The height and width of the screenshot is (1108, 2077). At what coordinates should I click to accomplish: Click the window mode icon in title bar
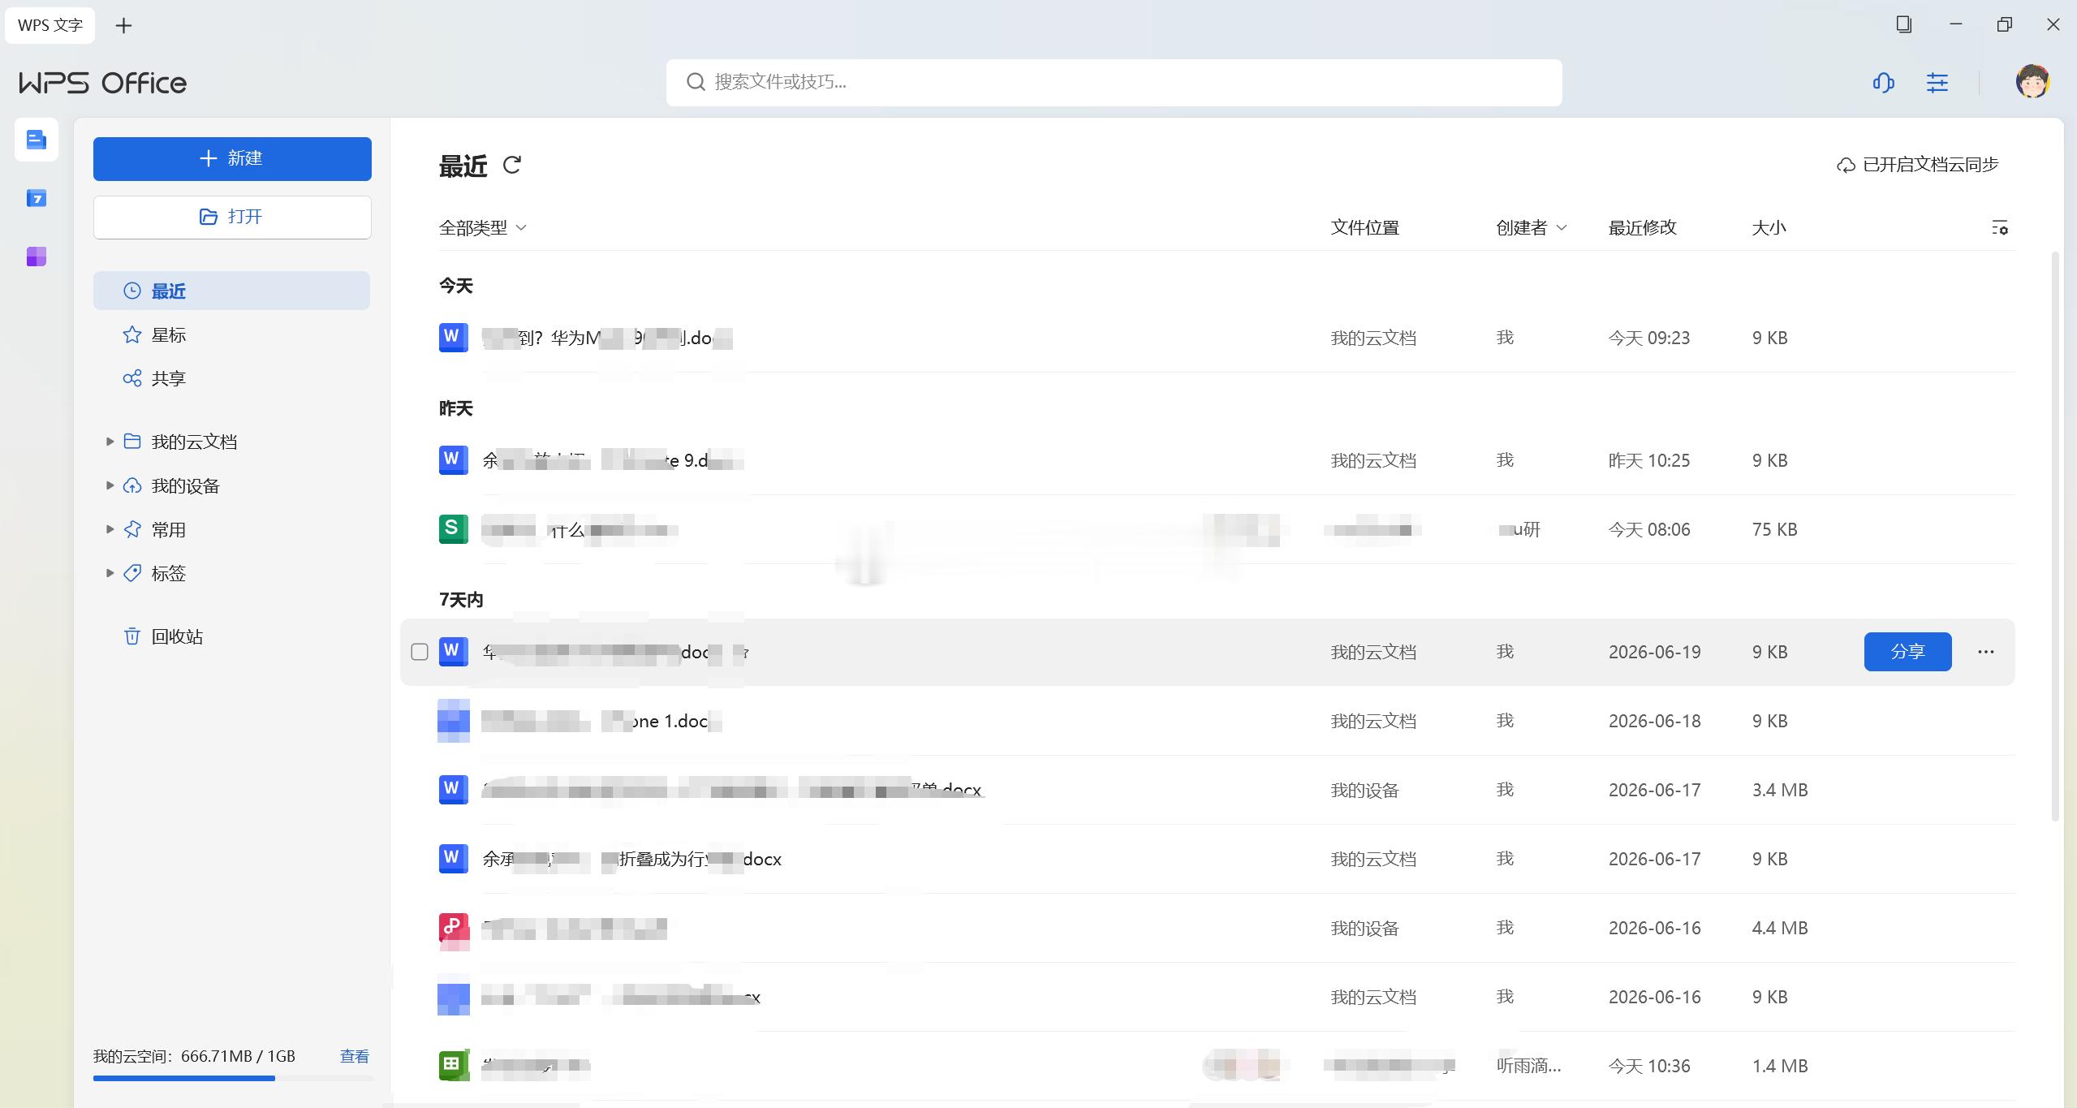pos(1903,24)
